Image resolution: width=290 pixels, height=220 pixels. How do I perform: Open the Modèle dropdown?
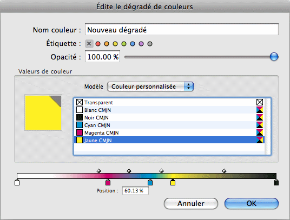point(150,86)
